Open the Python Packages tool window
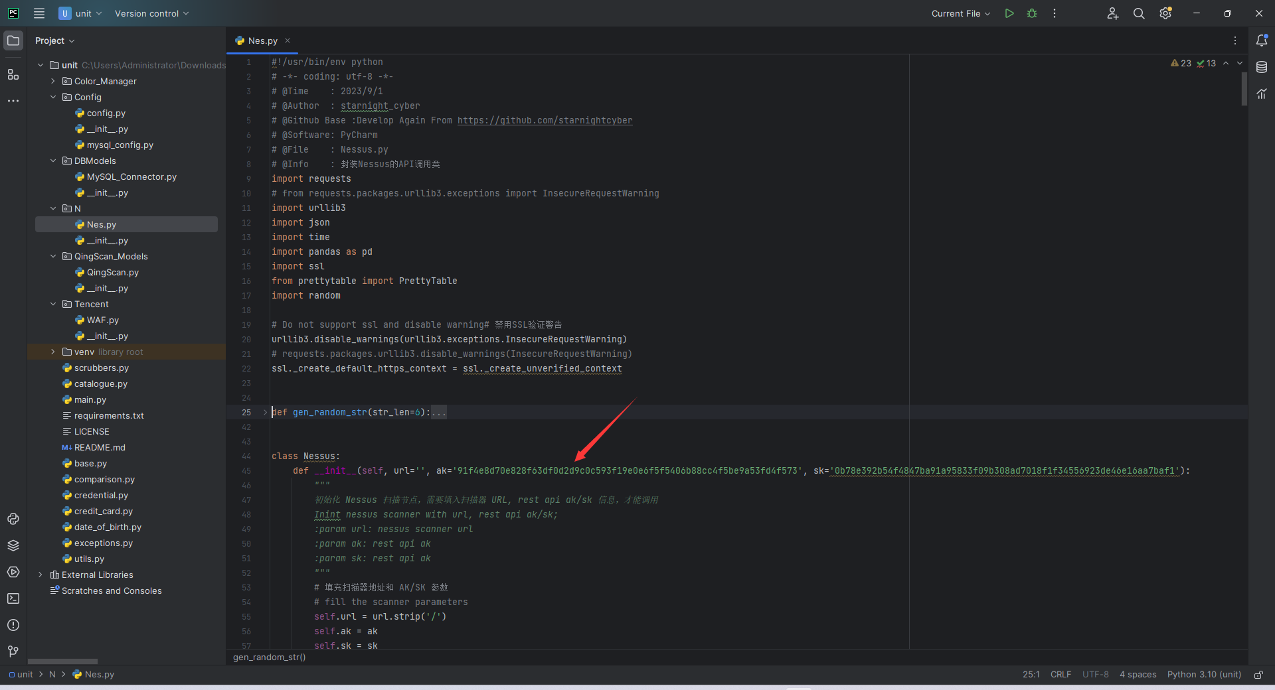 (13, 545)
